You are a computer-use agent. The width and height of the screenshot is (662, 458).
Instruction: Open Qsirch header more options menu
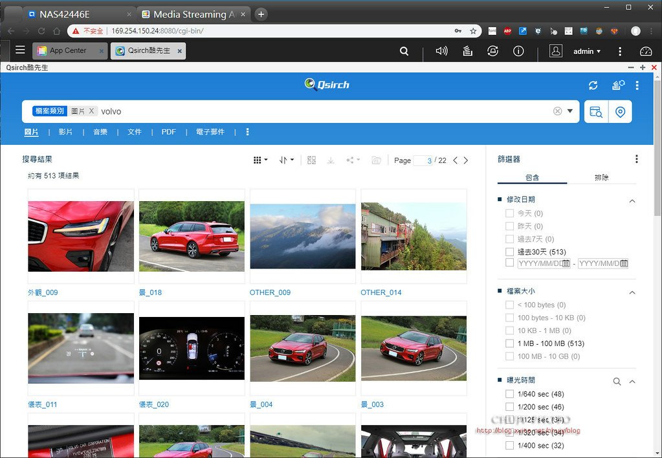click(637, 85)
